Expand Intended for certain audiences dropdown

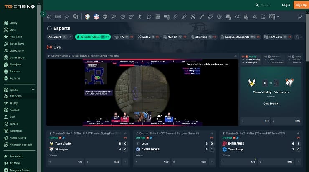[208, 64]
